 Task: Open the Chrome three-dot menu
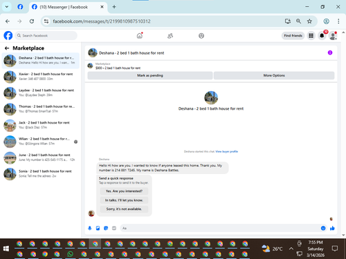(338, 21)
